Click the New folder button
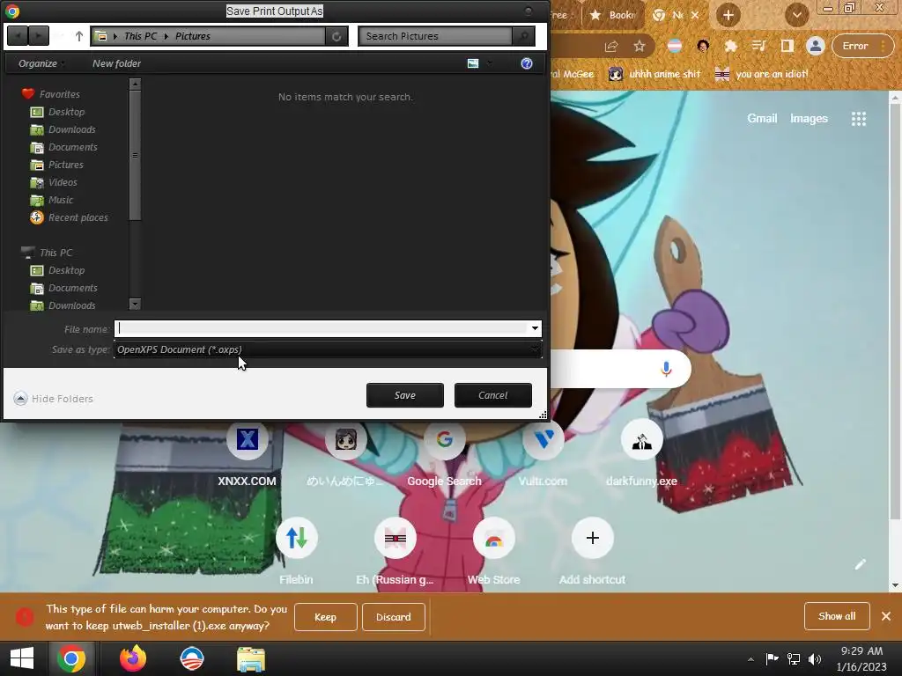Screen dimensions: 902x676 pos(117,63)
